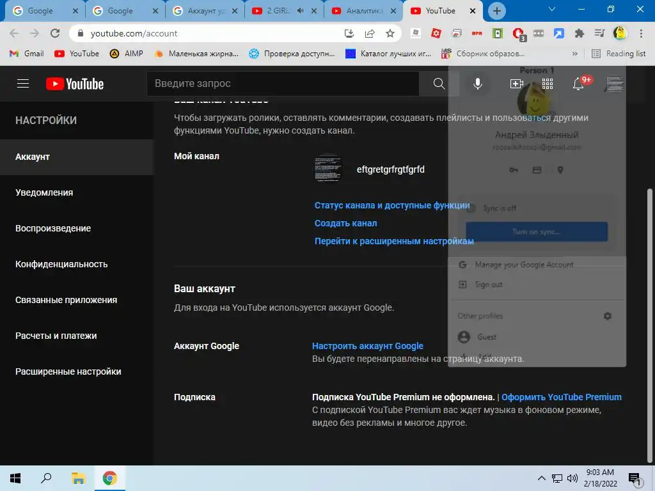Open File Explorer from taskbar
The image size is (655, 491).
tap(78, 478)
